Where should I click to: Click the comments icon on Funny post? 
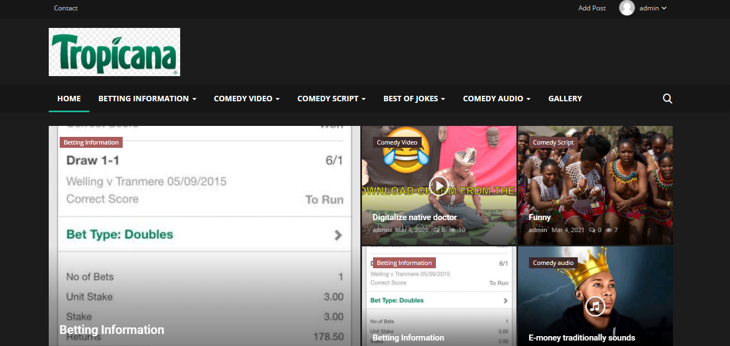(592, 230)
